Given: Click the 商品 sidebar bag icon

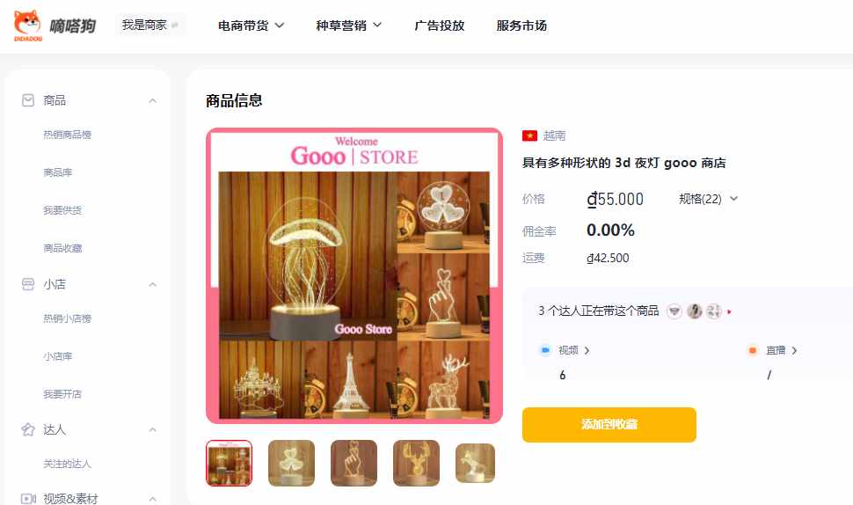Looking at the screenshot, I should coord(28,100).
